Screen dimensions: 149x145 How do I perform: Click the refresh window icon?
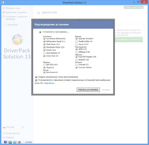[4, 8]
